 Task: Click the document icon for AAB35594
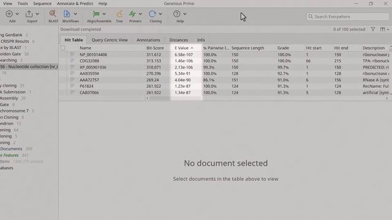pos(72,73)
